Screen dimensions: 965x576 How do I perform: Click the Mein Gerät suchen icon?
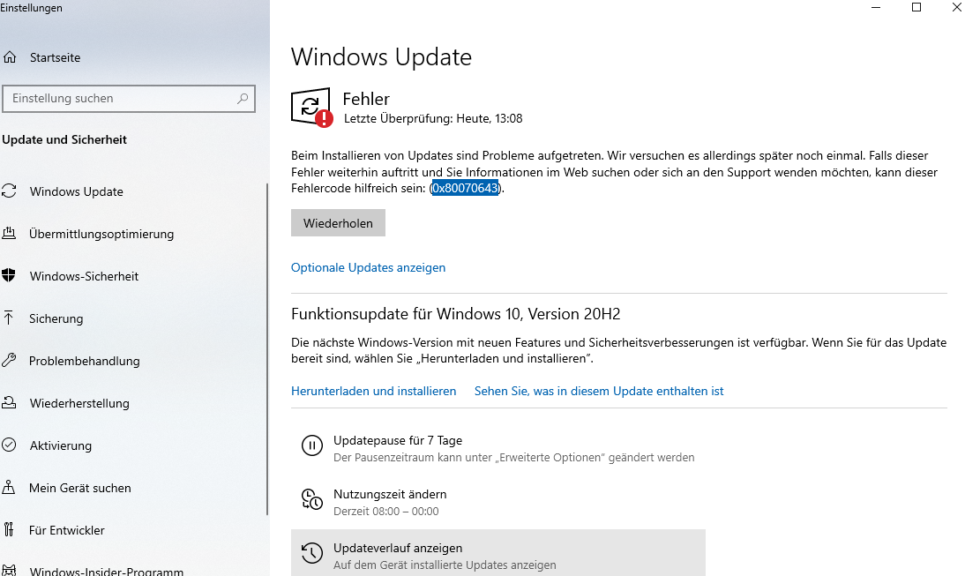9,488
